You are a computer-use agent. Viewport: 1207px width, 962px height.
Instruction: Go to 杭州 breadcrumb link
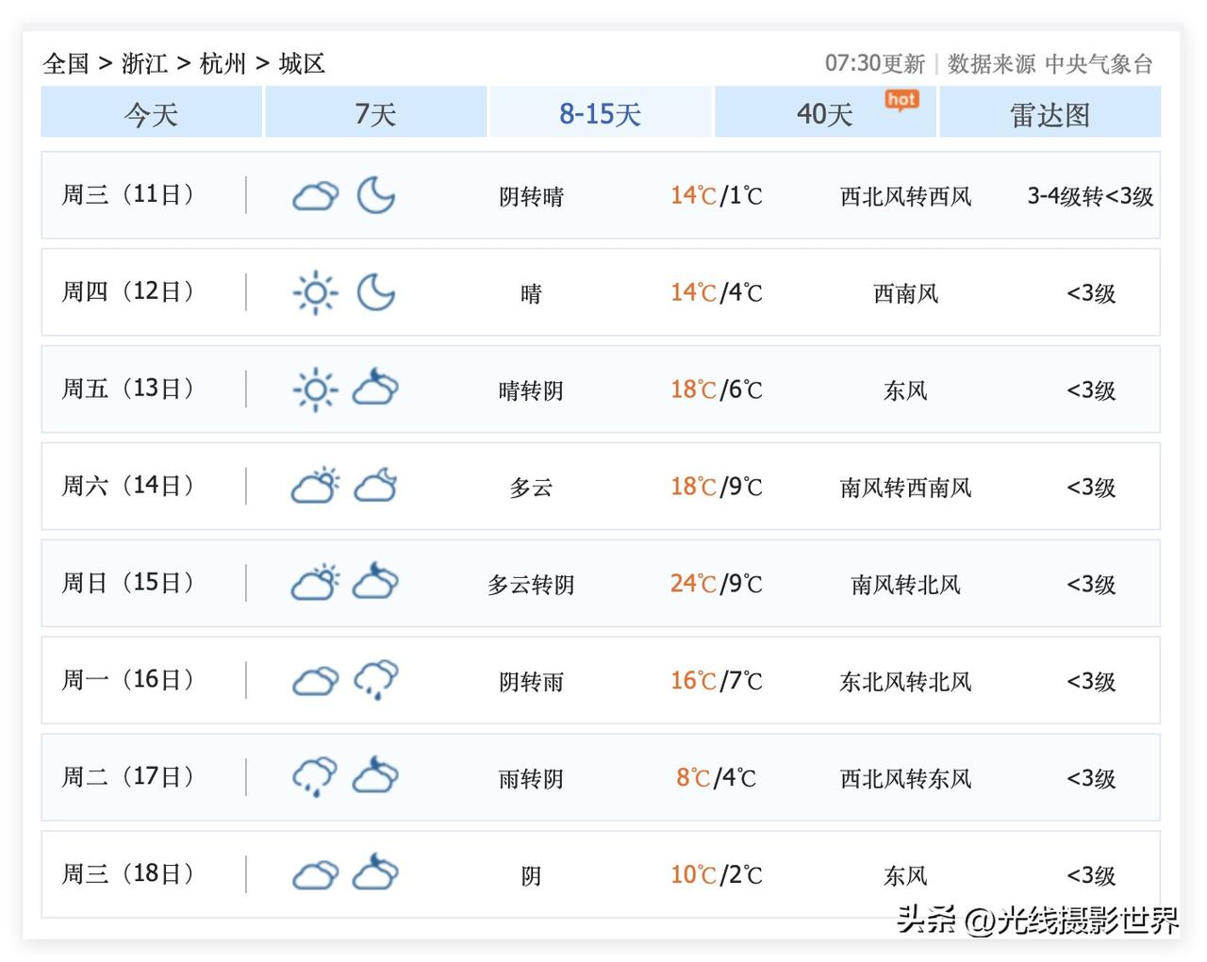[223, 63]
